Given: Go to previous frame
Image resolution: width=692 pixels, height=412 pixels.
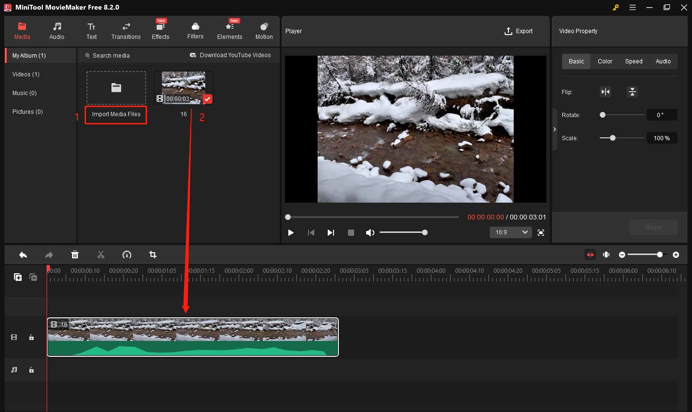Looking at the screenshot, I should (x=311, y=232).
